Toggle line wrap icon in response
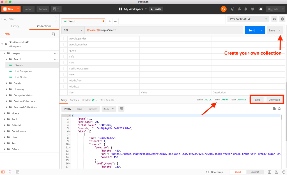Screen dimensions: 287x175 [x=121, y=109]
